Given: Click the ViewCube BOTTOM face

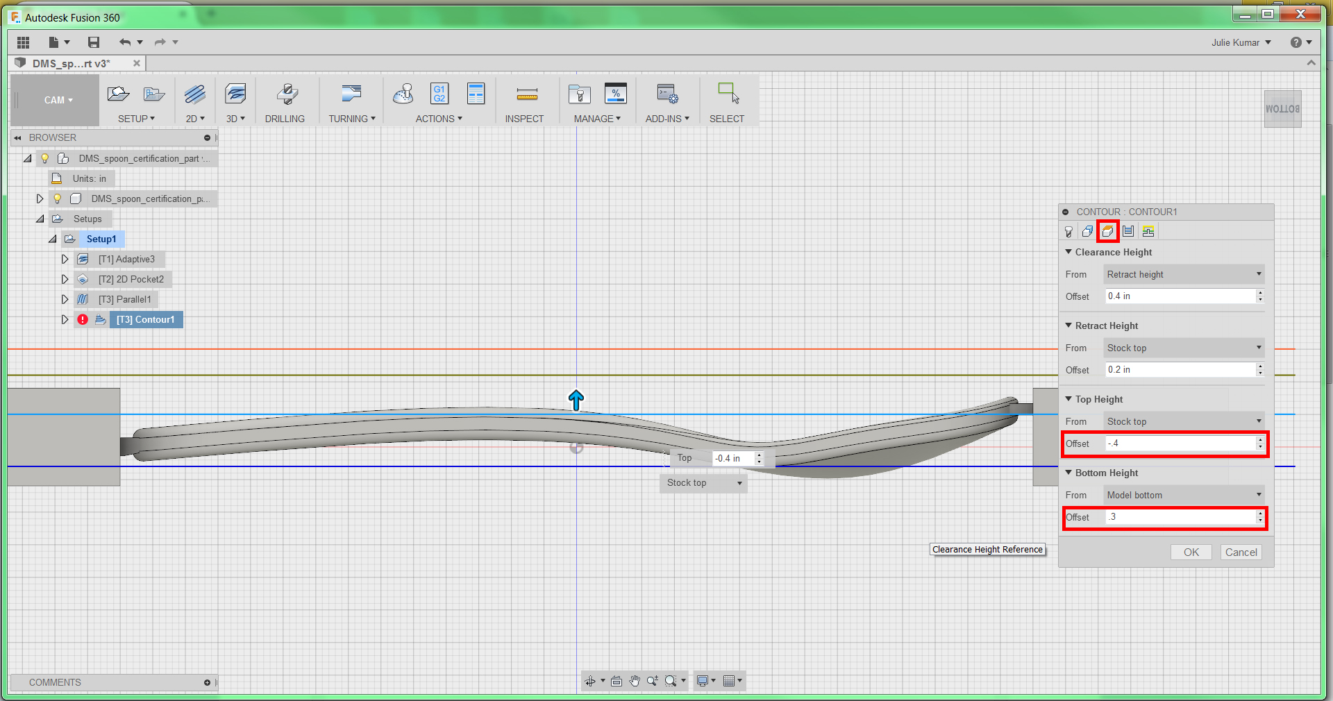Looking at the screenshot, I should [1282, 109].
